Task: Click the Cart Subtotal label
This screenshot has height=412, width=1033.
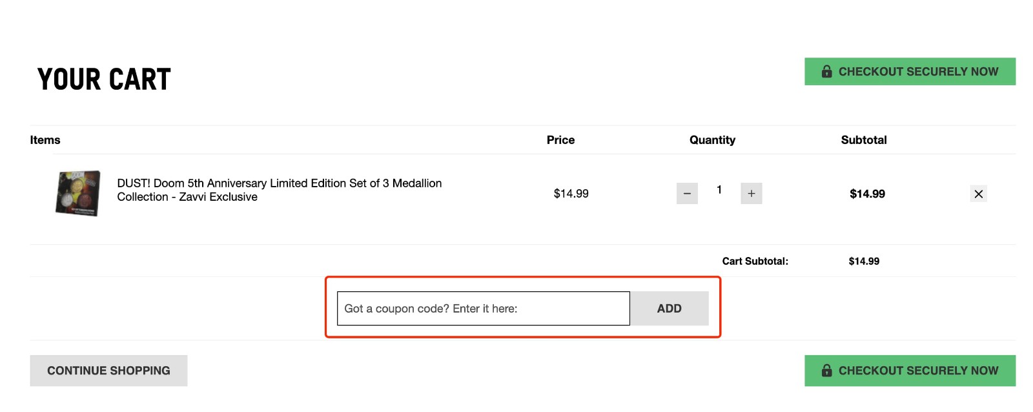Action: tap(755, 261)
